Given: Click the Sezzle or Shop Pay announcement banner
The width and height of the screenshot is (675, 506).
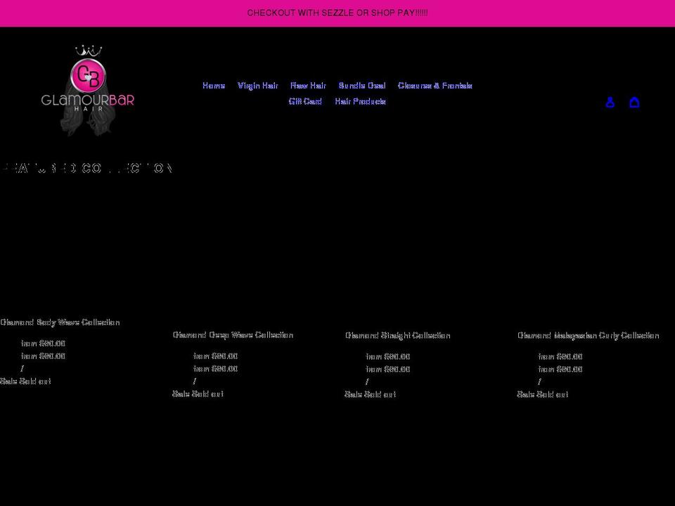Looking at the screenshot, I should [337, 13].
